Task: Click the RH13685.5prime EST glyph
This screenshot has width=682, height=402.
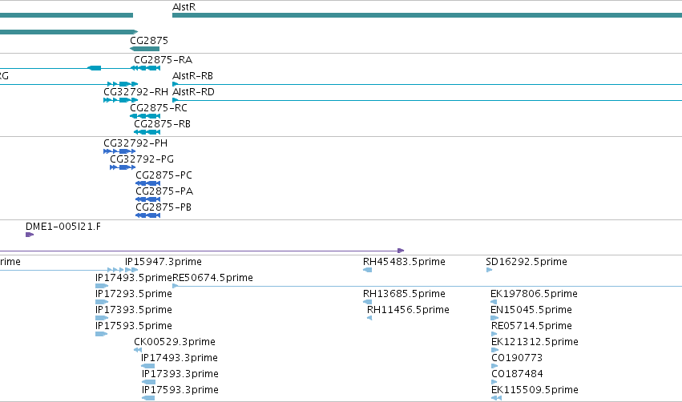Action: [x=368, y=302]
